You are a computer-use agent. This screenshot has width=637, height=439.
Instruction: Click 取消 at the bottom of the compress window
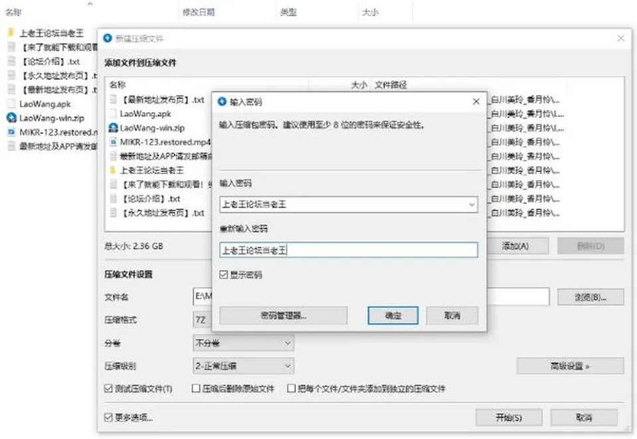(x=584, y=418)
